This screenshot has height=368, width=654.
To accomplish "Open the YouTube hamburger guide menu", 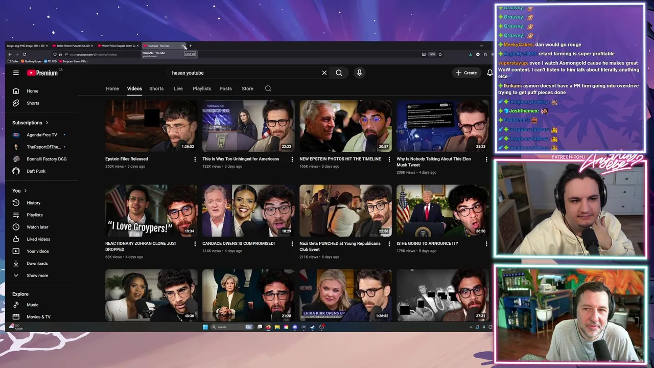I will [16, 73].
